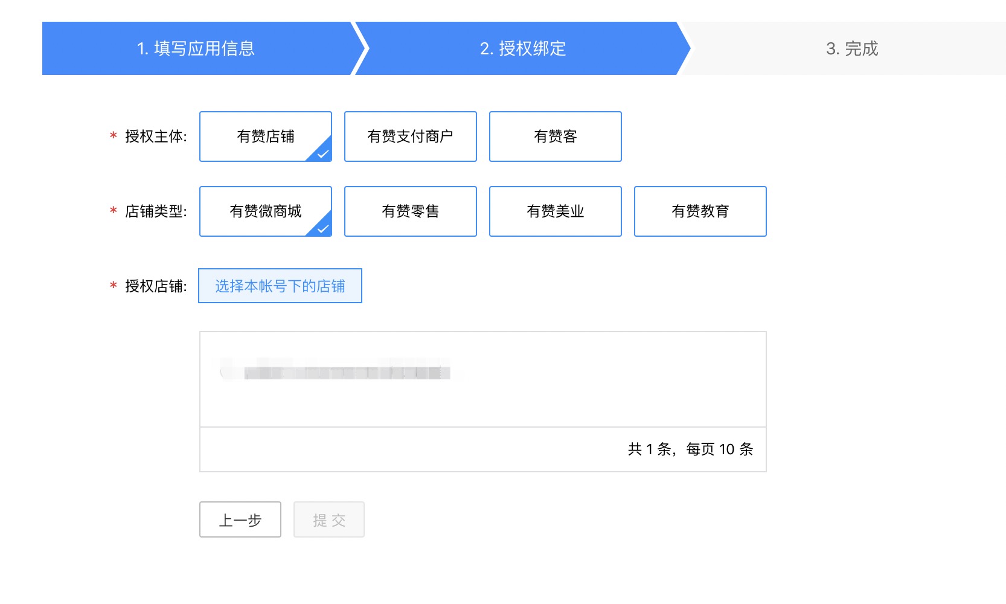Image resolution: width=1006 pixels, height=604 pixels.
Task: Select step 2 授权绑定
Action: 523,48
